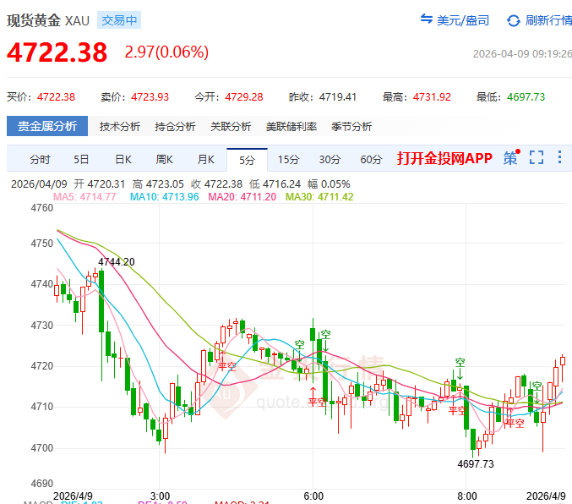This screenshot has height=504, width=572.
Task: Click the 6:00 time axis label
Action: coord(313,496)
